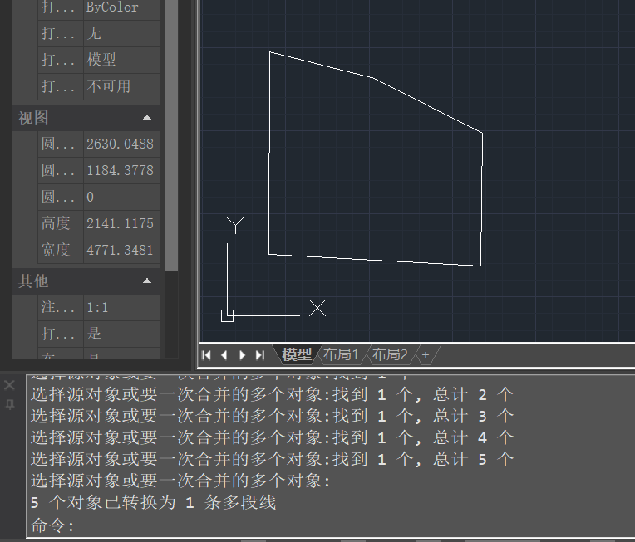Image resolution: width=635 pixels, height=542 pixels.
Task: Click the next layout tab arrow
Action: coord(242,355)
